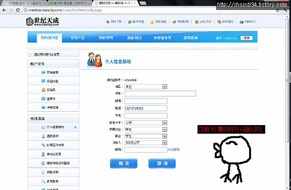
Task: Switch to 我的通行证 tab in blue navbar
Action: coord(49,38)
